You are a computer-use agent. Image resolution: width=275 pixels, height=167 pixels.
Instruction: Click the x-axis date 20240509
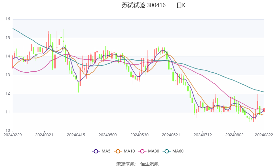pyautogui.click(x=108, y=135)
